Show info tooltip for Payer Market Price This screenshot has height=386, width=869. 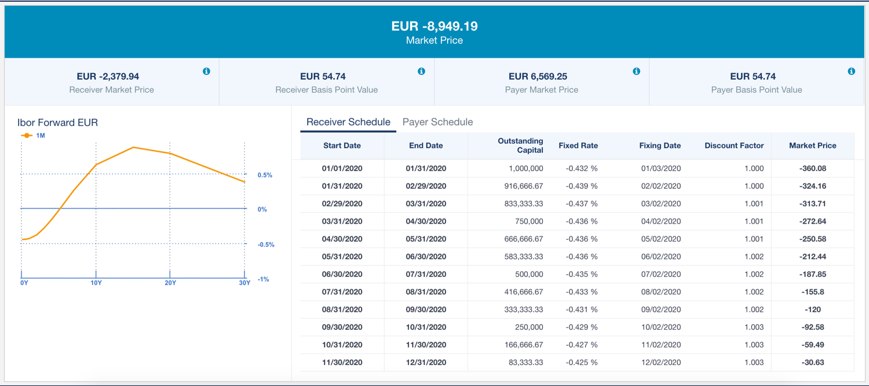[636, 71]
